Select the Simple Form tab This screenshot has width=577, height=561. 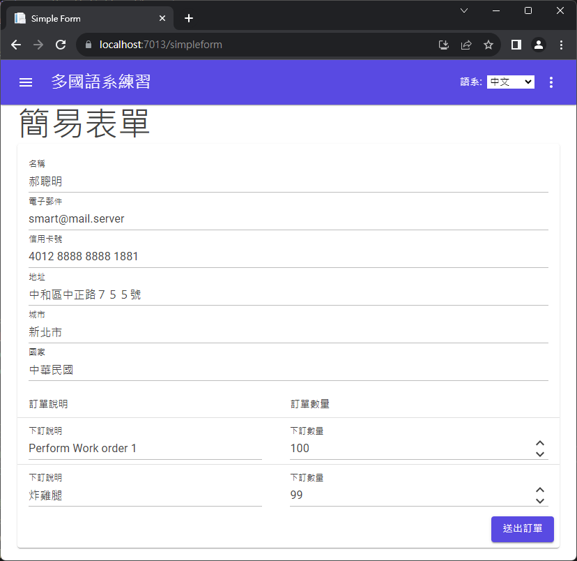[84, 18]
